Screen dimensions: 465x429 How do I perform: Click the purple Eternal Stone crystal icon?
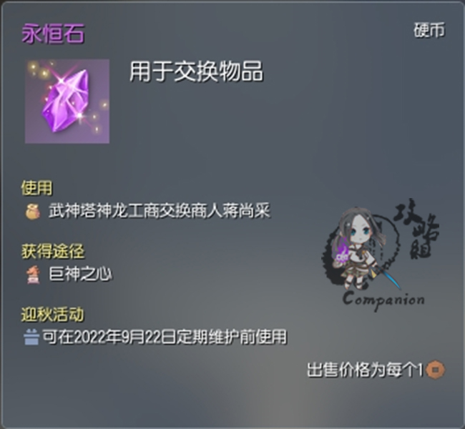point(67,101)
